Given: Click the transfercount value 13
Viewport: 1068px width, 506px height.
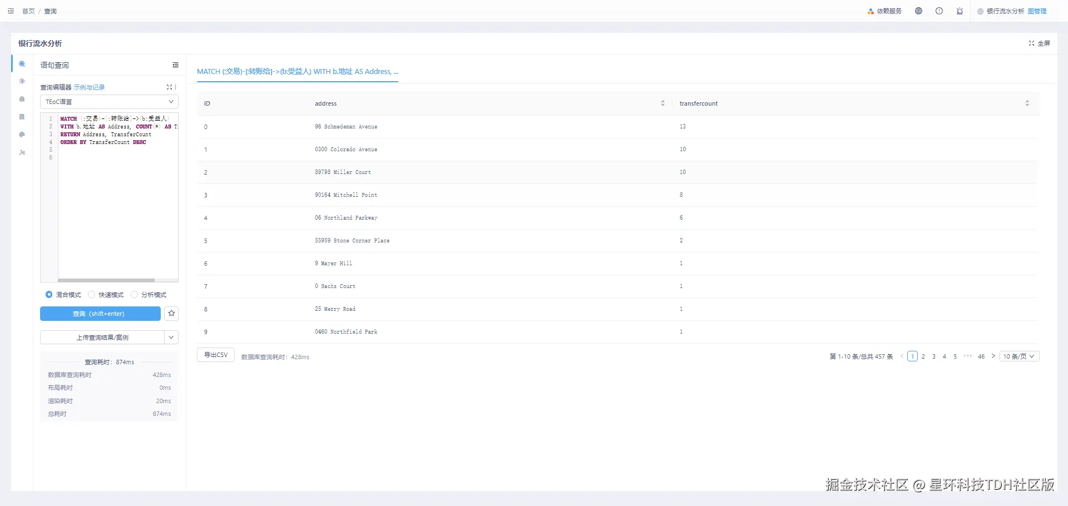Looking at the screenshot, I should [683, 127].
